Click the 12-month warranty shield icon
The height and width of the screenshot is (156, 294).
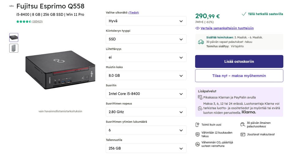click(198, 134)
